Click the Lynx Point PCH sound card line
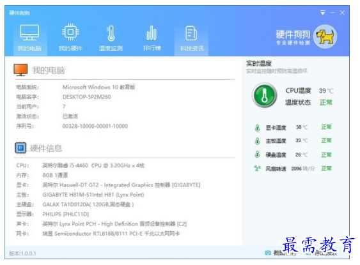Viewport: 360px width, 265px height. pyautogui.click(x=114, y=224)
